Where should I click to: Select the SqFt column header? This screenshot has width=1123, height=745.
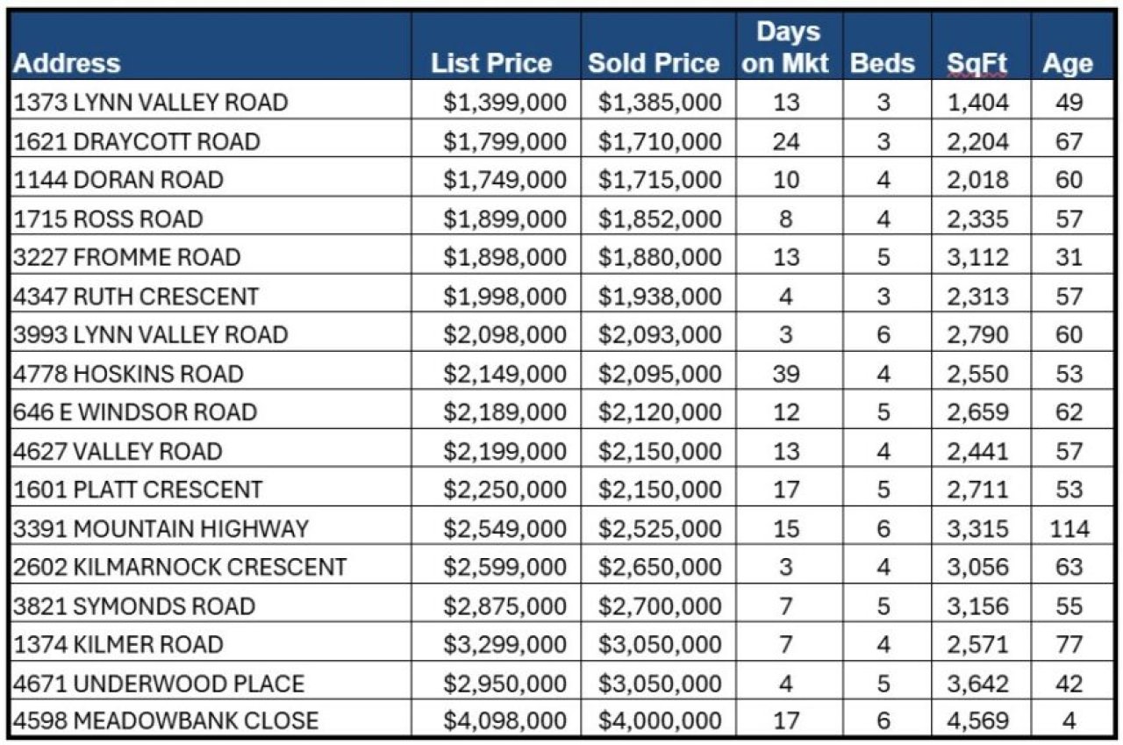[x=976, y=63]
